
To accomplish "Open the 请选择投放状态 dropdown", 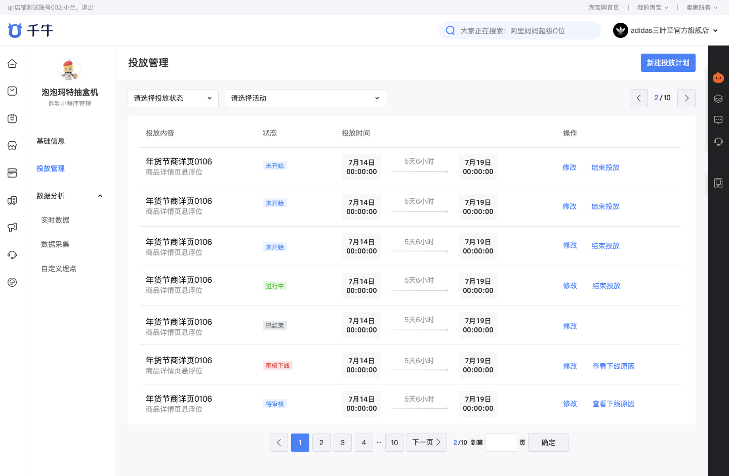I will tap(173, 98).
